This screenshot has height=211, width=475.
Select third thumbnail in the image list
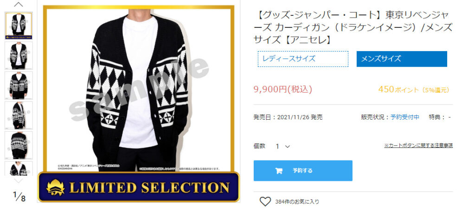(19, 86)
